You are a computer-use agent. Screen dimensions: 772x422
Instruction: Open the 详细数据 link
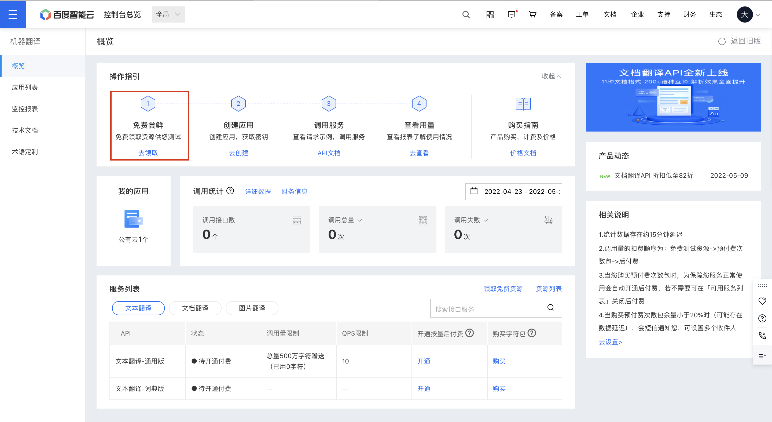(x=258, y=191)
